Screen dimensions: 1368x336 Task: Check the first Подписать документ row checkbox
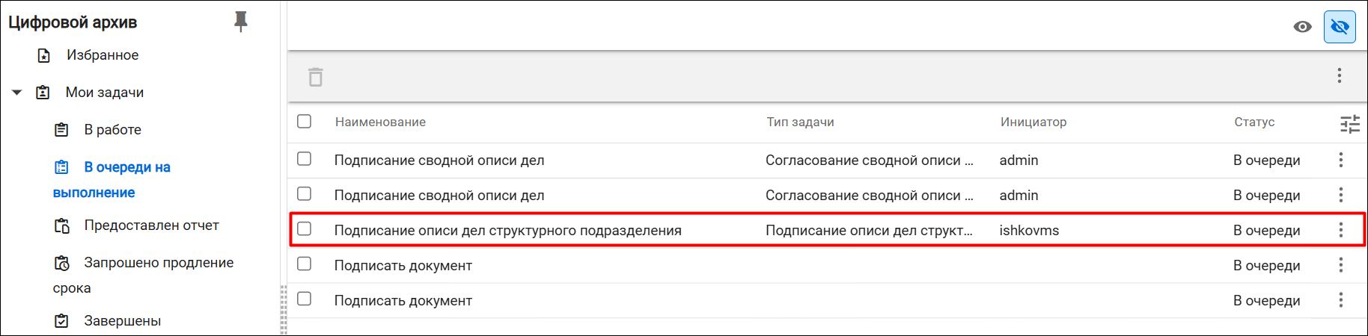click(x=304, y=264)
